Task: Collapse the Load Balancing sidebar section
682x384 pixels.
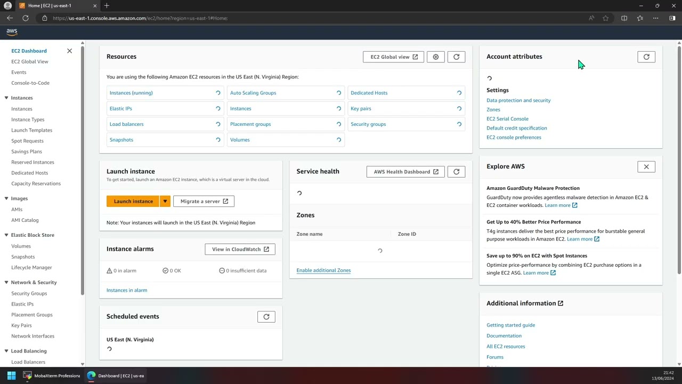Action: click(6, 351)
